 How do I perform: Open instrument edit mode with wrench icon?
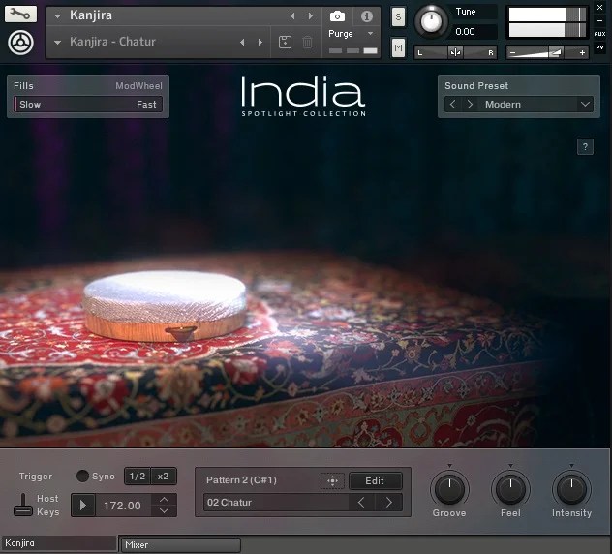point(20,15)
